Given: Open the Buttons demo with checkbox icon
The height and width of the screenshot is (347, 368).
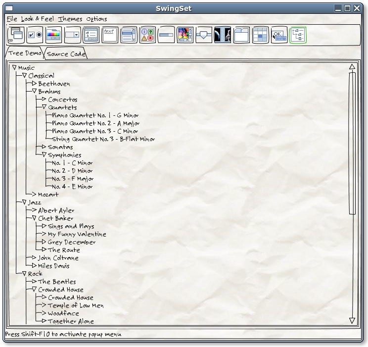Looking at the screenshot, I should (x=35, y=35).
